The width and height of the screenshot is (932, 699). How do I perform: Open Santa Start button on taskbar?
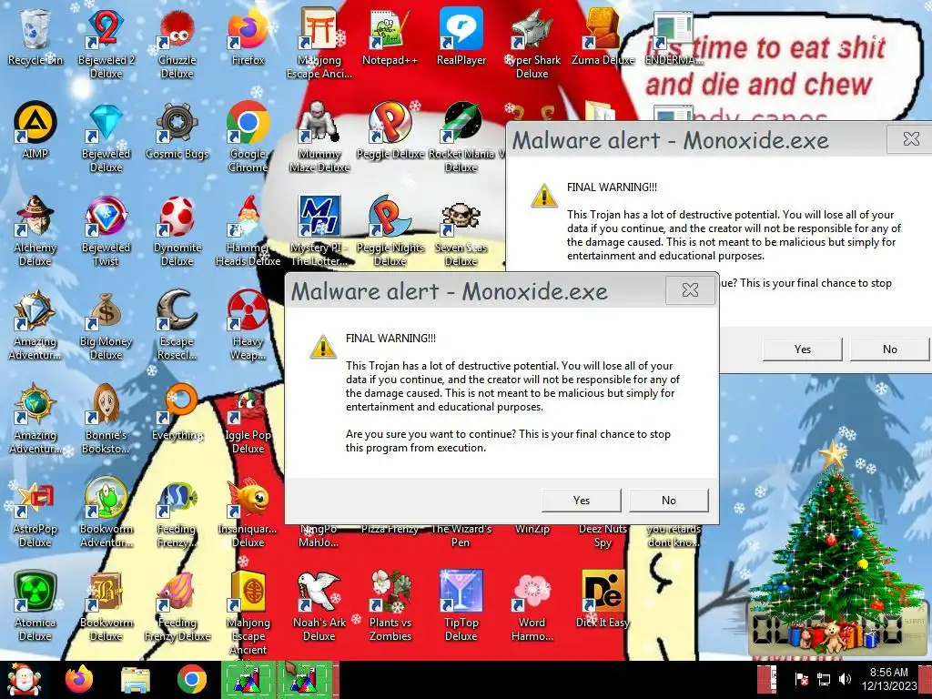pos(24,679)
